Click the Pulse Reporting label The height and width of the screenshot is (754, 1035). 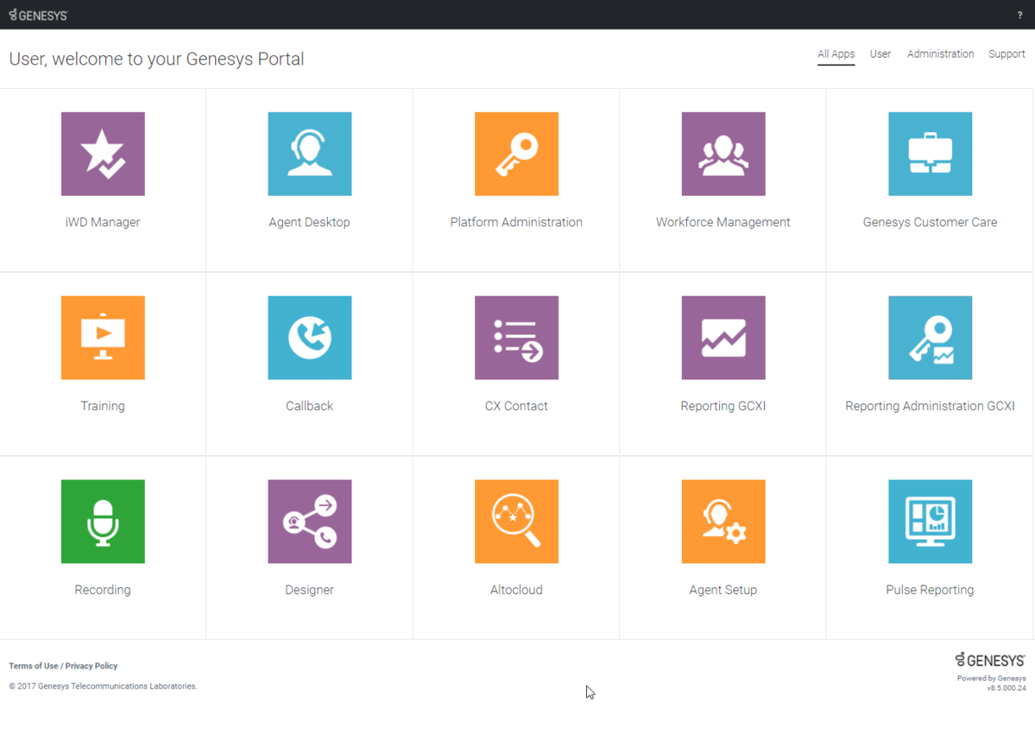[x=930, y=590]
